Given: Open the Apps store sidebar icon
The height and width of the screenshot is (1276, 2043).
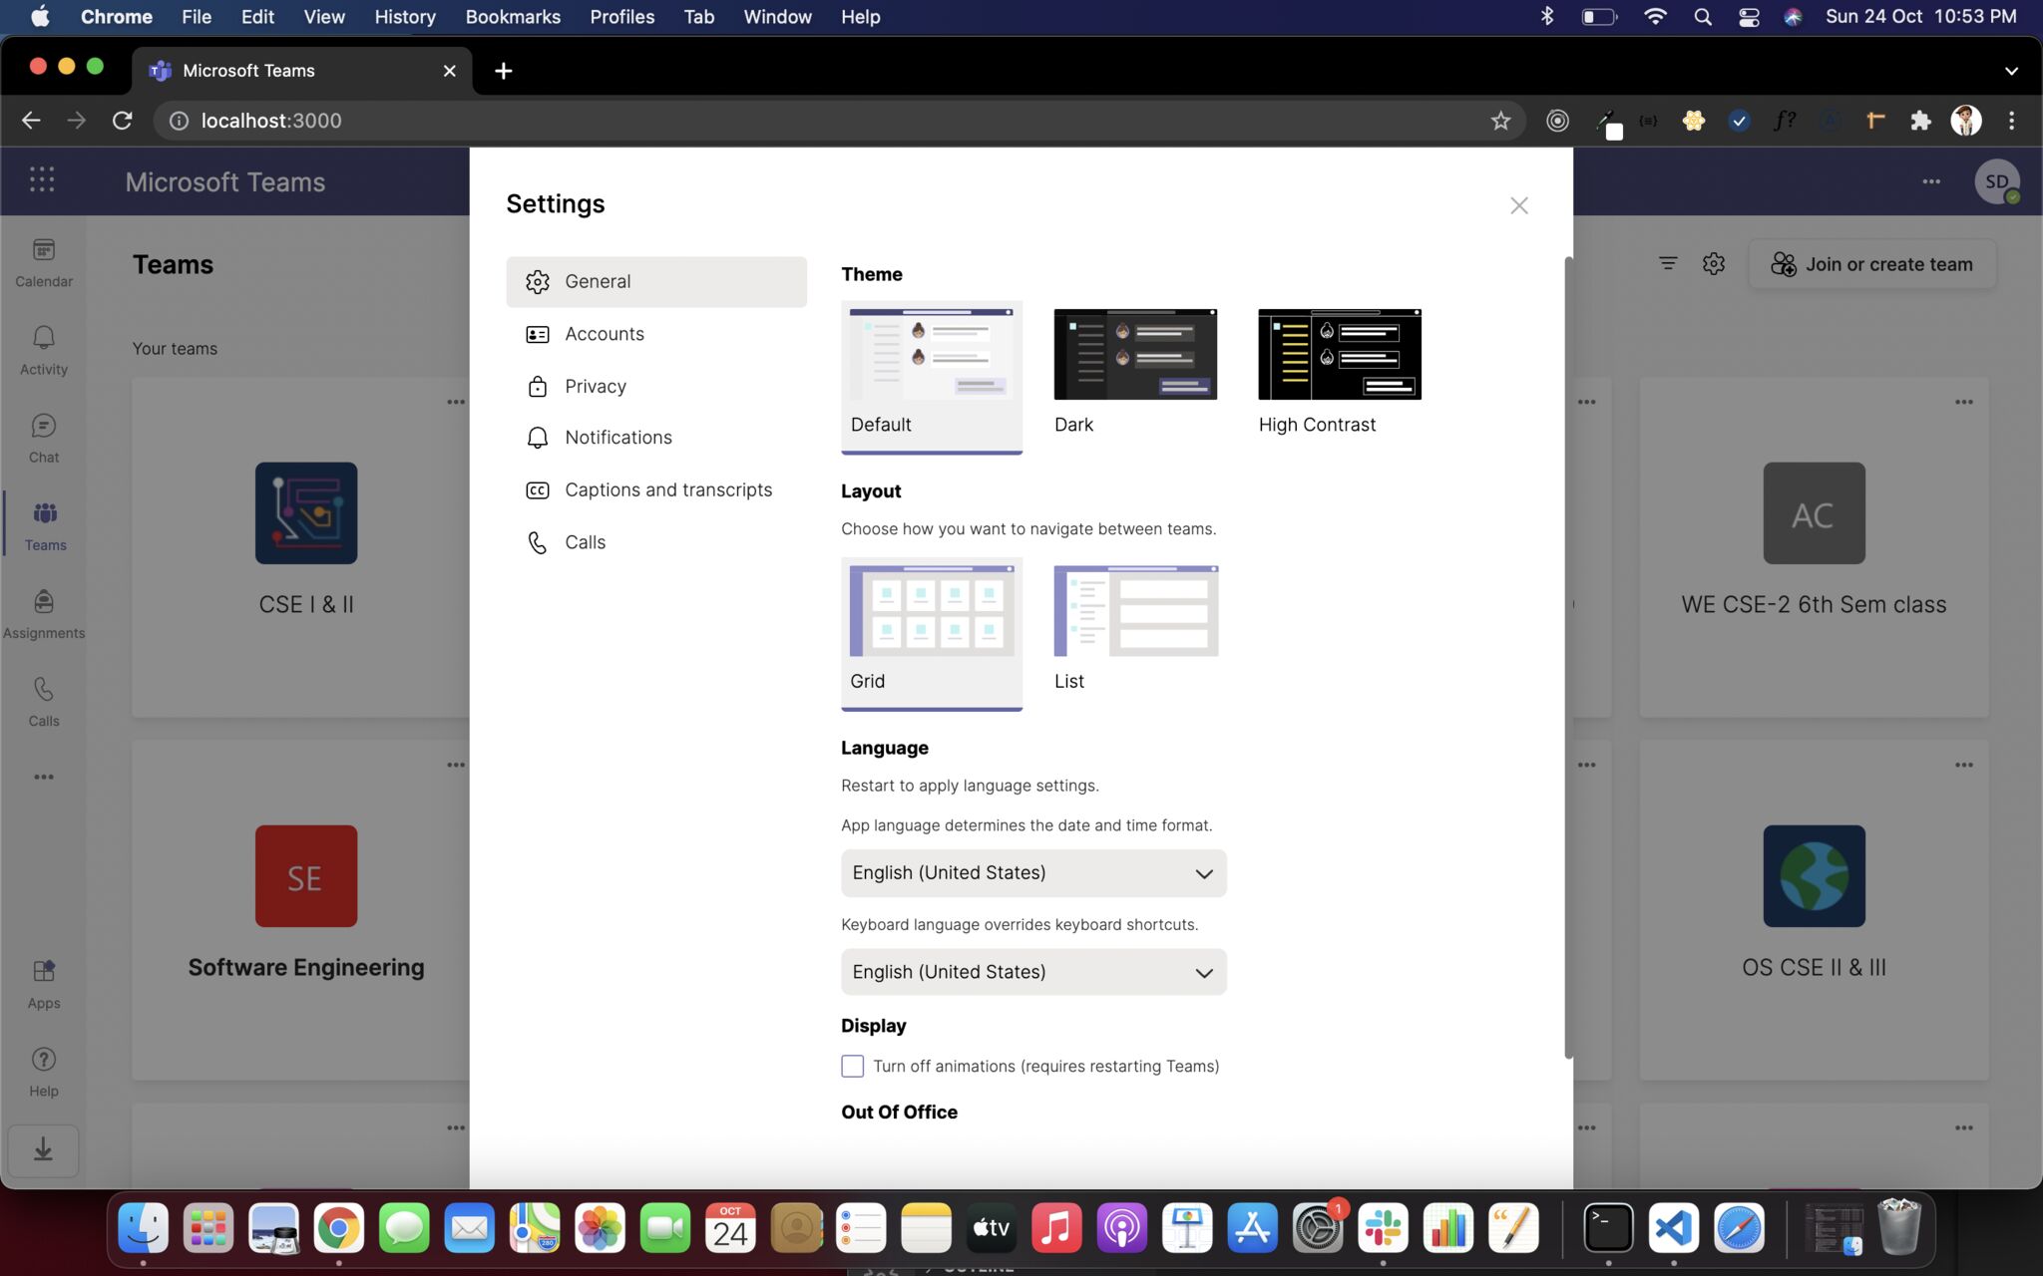Looking at the screenshot, I should pos(44,983).
